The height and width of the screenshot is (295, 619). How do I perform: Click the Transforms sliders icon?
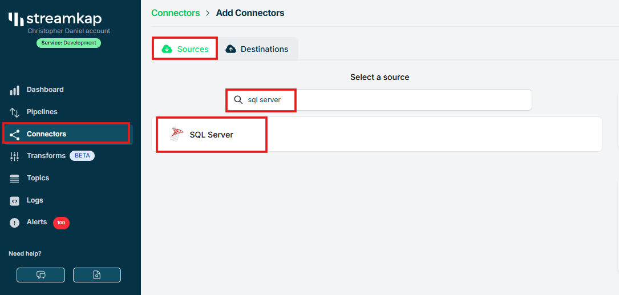point(15,156)
